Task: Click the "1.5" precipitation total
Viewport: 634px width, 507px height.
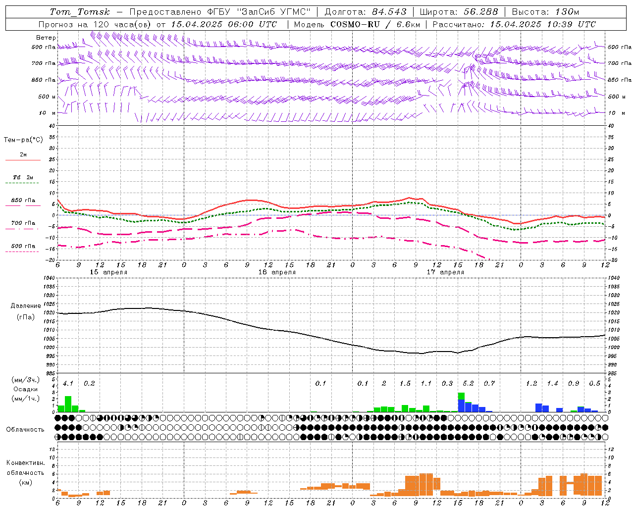Action: (405, 383)
